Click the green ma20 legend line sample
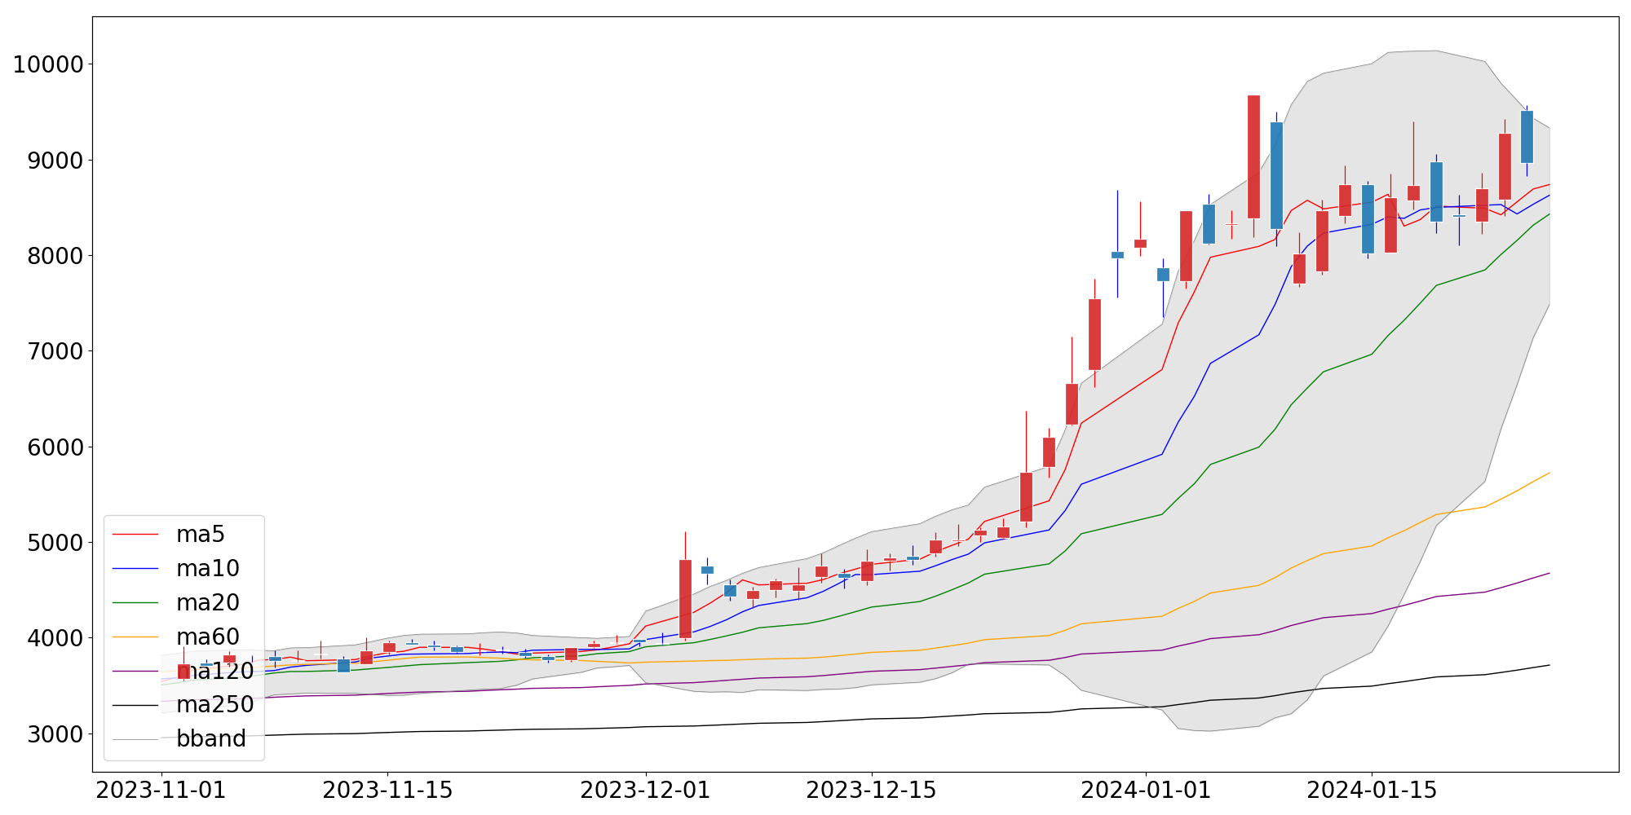The width and height of the screenshot is (1631, 815). 135,603
